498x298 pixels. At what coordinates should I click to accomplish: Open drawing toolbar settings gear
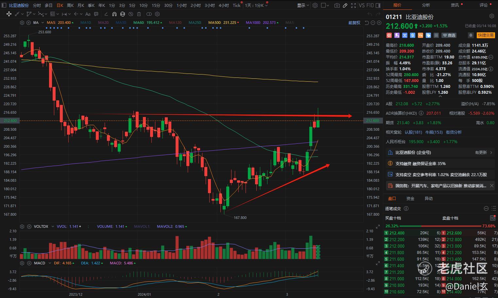[157, 14]
